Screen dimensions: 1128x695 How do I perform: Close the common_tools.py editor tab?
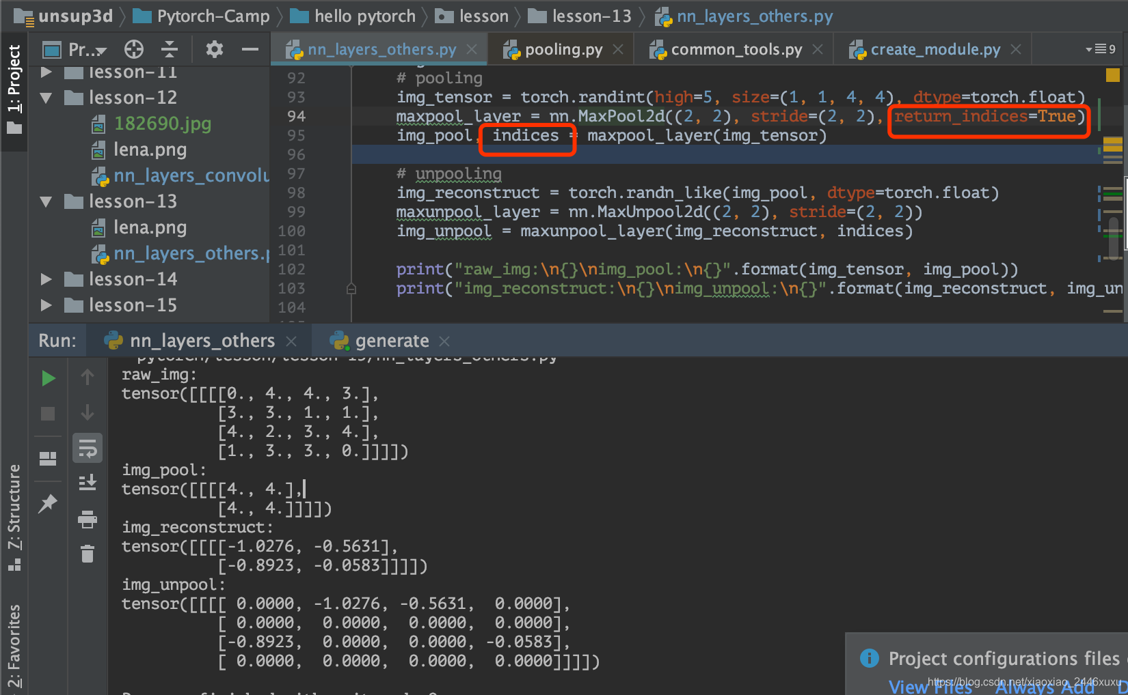818,49
